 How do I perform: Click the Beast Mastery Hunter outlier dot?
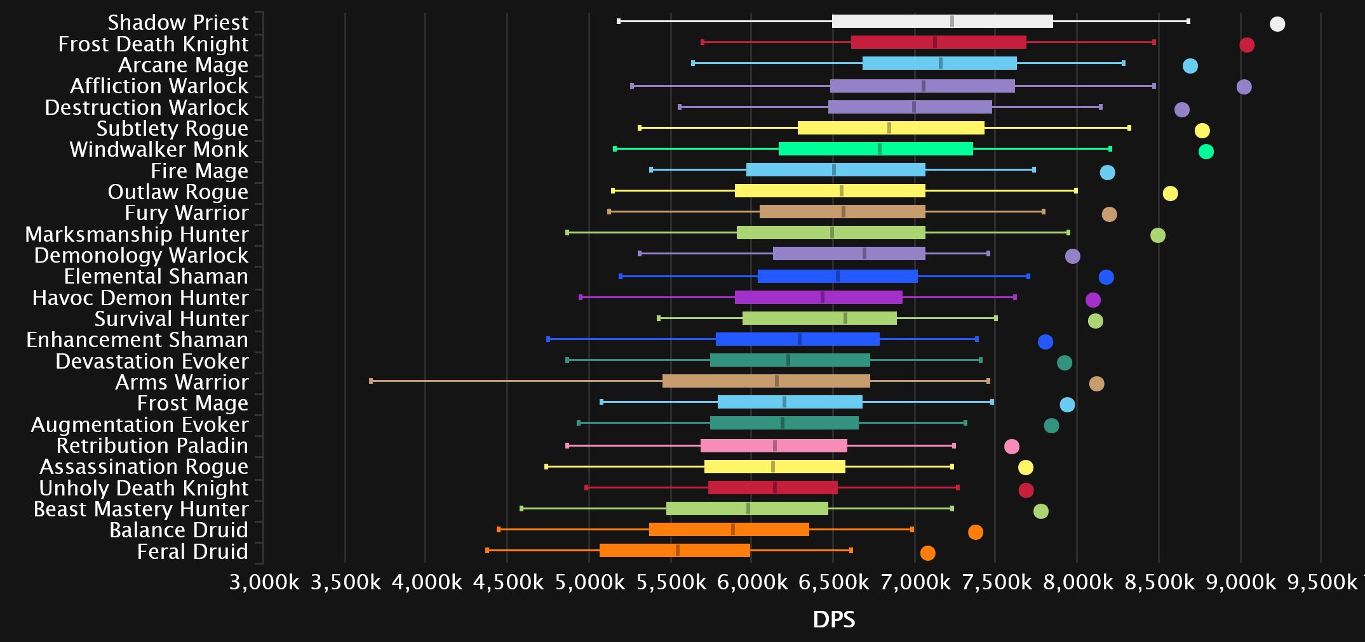pos(1040,511)
